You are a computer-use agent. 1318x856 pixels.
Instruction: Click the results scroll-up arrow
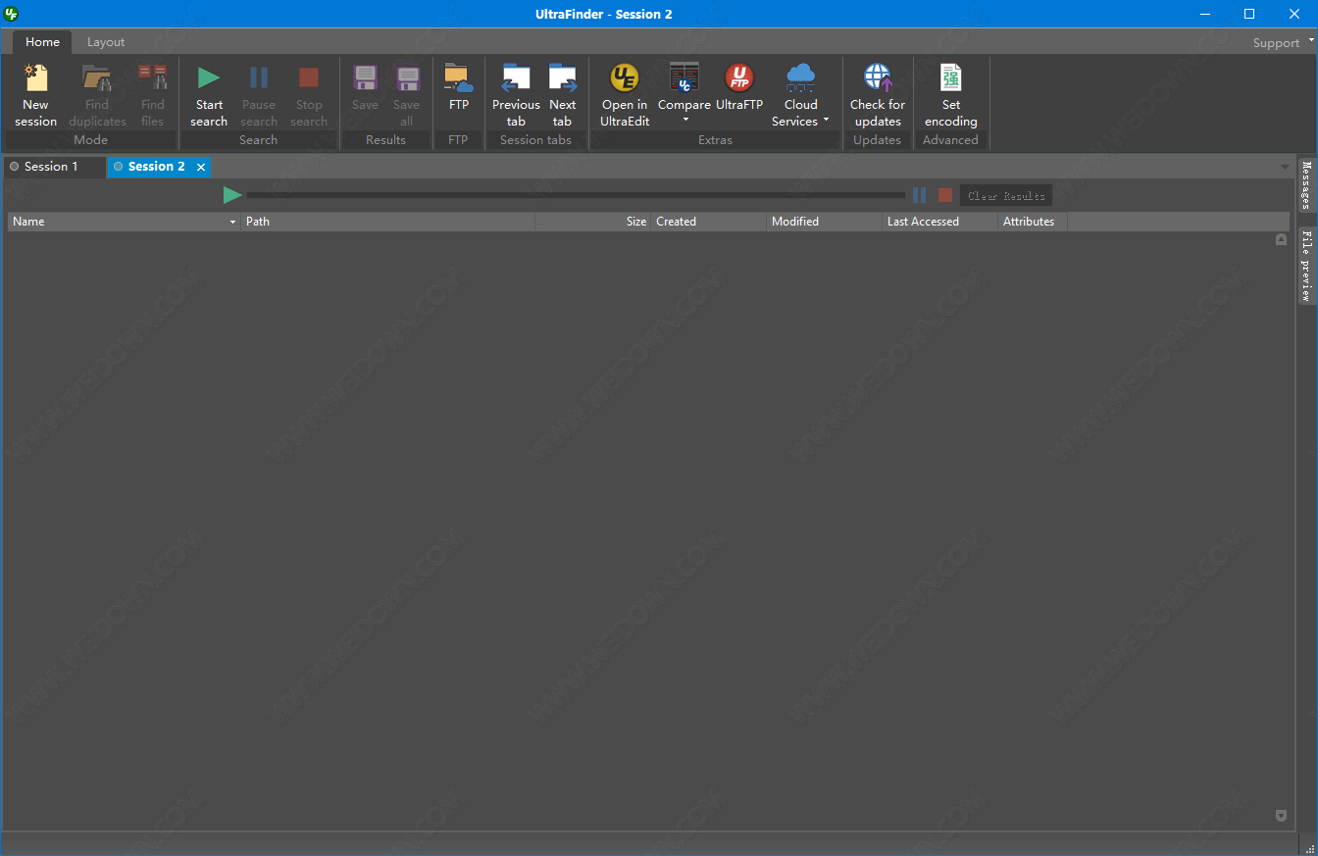(x=1281, y=239)
